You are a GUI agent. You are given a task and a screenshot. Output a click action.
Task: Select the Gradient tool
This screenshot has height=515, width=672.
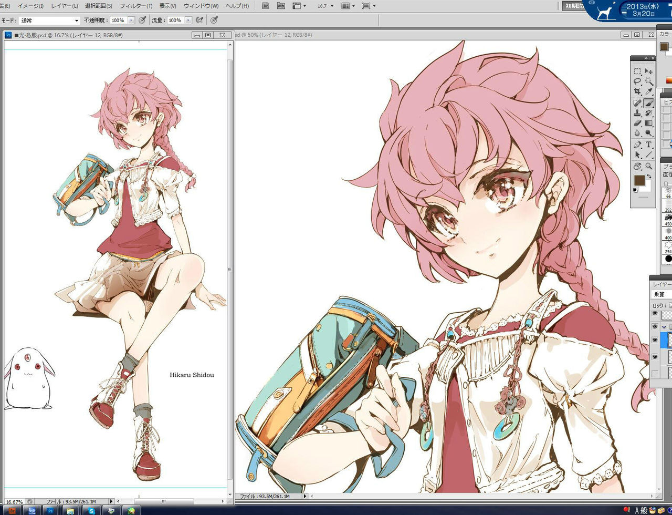click(x=649, y=123)
